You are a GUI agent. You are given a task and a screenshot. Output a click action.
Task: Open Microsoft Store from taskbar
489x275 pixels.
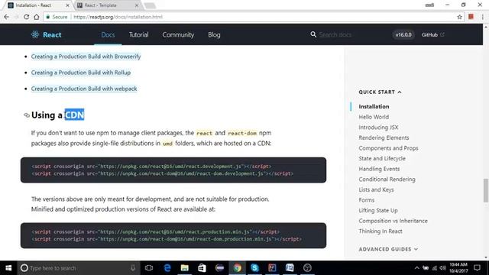tap(202, 268)
